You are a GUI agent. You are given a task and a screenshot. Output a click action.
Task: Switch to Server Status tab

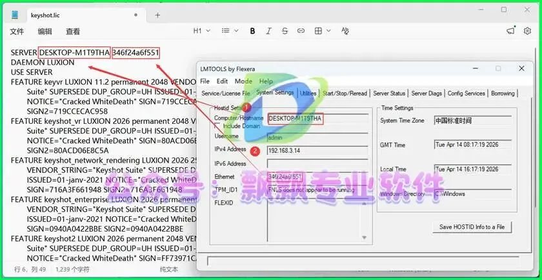[x=389, y=94]
